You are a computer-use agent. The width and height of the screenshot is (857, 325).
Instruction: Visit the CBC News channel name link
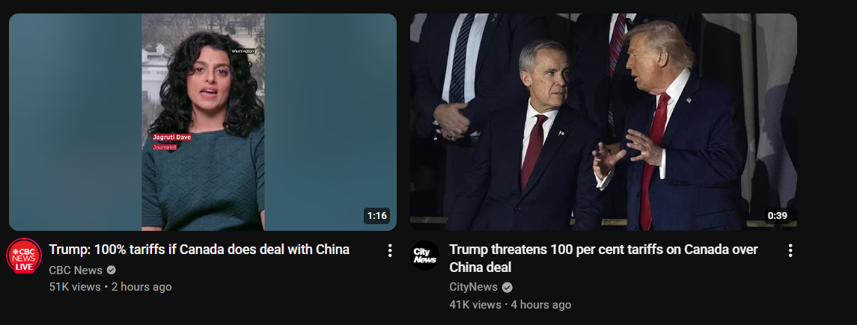coord(76,270)
